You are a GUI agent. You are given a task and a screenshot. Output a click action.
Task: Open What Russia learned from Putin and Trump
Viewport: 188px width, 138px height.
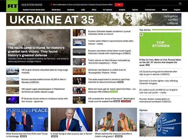(x=27, y=135)
